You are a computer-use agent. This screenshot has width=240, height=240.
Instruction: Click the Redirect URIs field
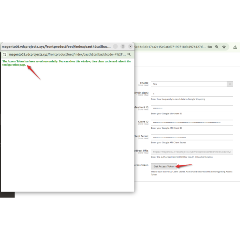192,152
